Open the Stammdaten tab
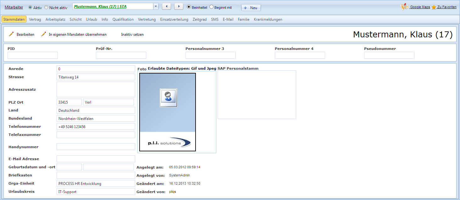The image size is (460, 200). point(14,19)
